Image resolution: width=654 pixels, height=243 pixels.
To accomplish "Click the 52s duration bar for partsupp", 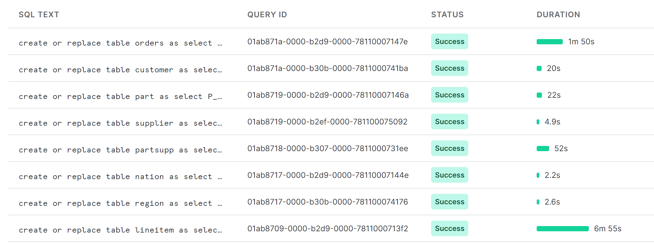I will (x=543, y=149).
